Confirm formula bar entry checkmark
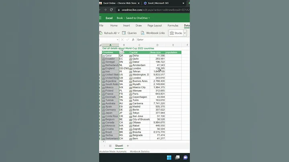 point(128,40)
